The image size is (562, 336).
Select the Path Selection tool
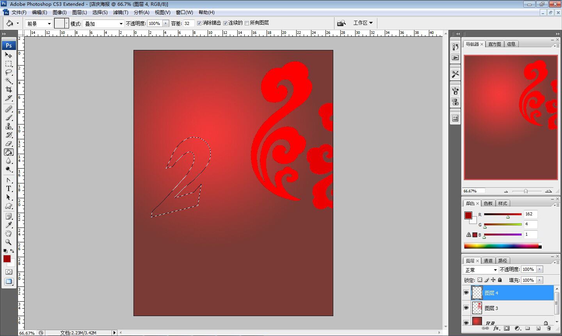coord(9,197)
